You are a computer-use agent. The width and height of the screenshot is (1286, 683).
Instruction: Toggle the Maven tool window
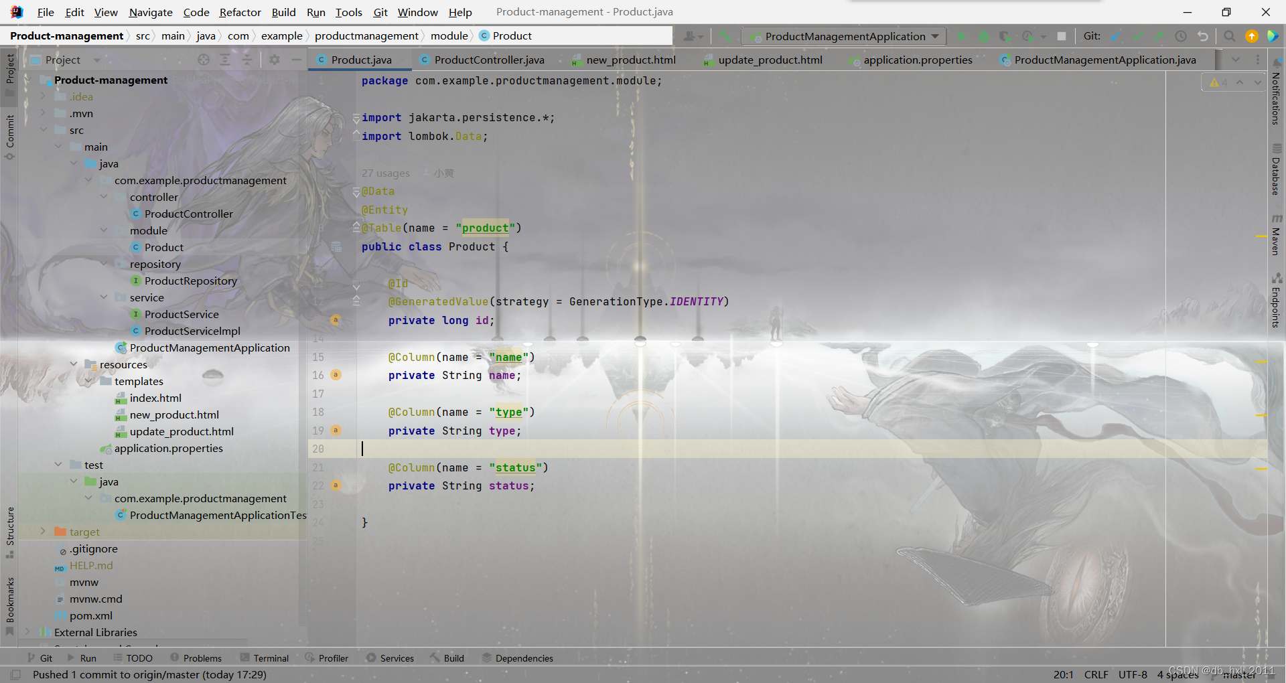(1276, 235)
